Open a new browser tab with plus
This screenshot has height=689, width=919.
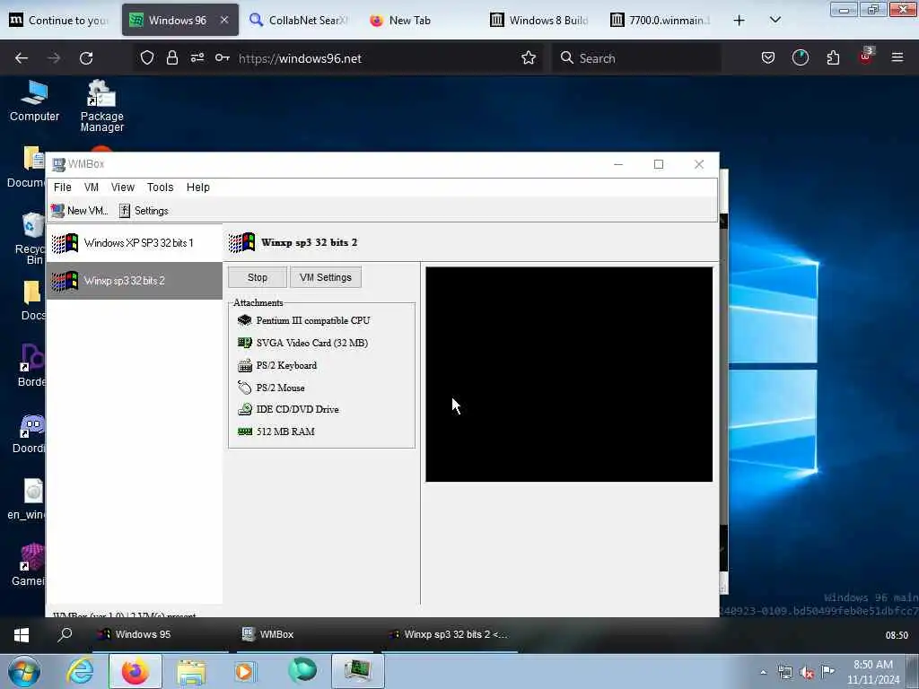(740, 20)
